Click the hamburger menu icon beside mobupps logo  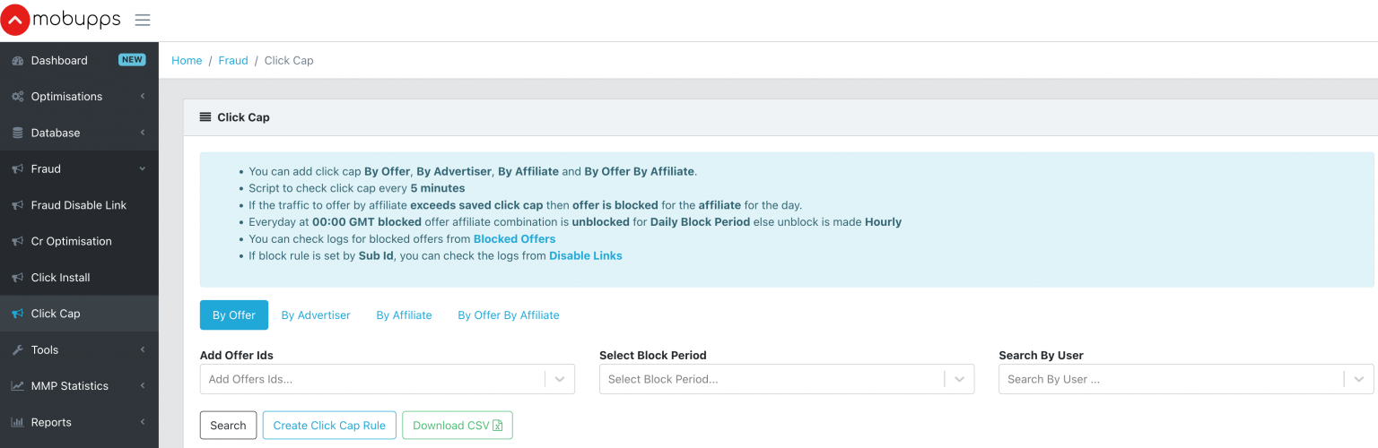pyautogui.click(x=143, y=20)
